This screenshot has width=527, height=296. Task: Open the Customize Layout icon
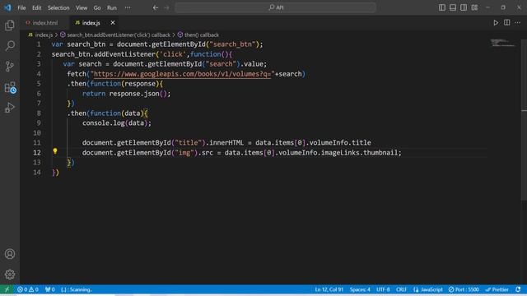(474, 7)
